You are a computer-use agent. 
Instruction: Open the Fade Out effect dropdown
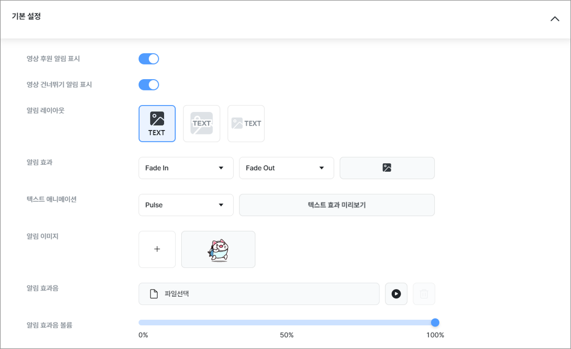pyautogui.click(x=286, y=168)
